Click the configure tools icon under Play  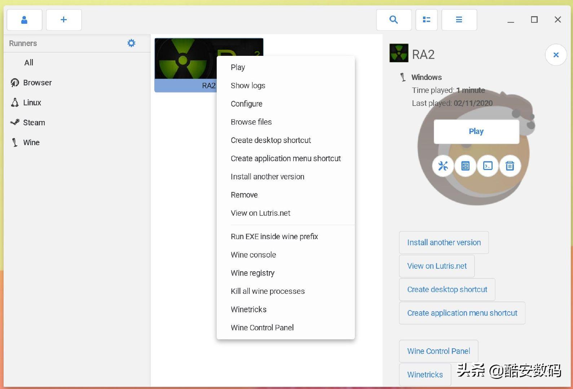[x=443, y=166]
